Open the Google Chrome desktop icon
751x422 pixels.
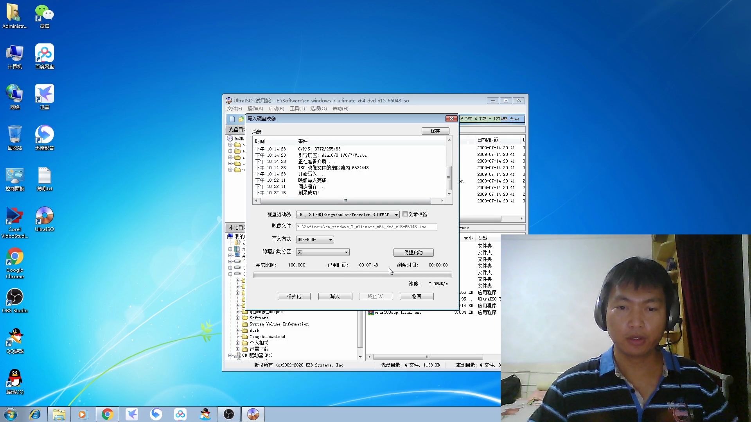[14, 263]
